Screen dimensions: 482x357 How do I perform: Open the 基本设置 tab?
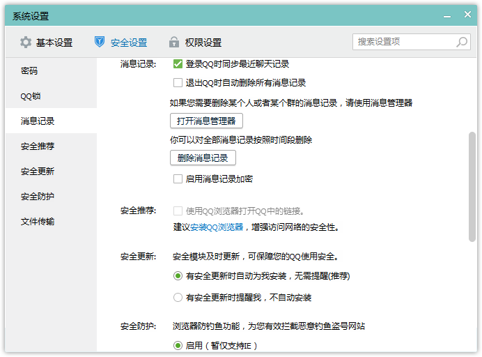point(47,42)
